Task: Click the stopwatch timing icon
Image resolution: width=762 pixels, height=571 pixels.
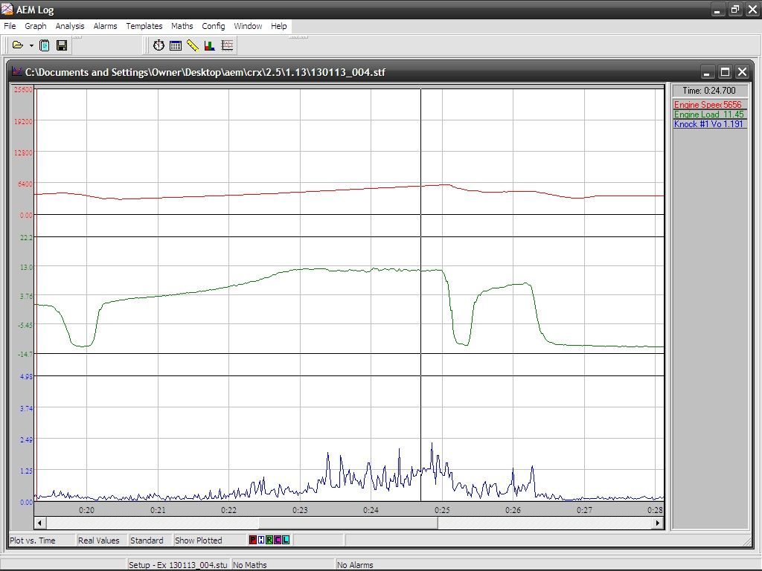Action: pyautogui.click(x=159, y=45)
